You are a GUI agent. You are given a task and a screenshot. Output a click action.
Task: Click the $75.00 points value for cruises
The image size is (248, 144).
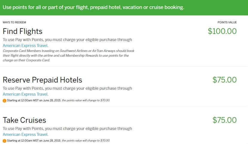[225, 120]
